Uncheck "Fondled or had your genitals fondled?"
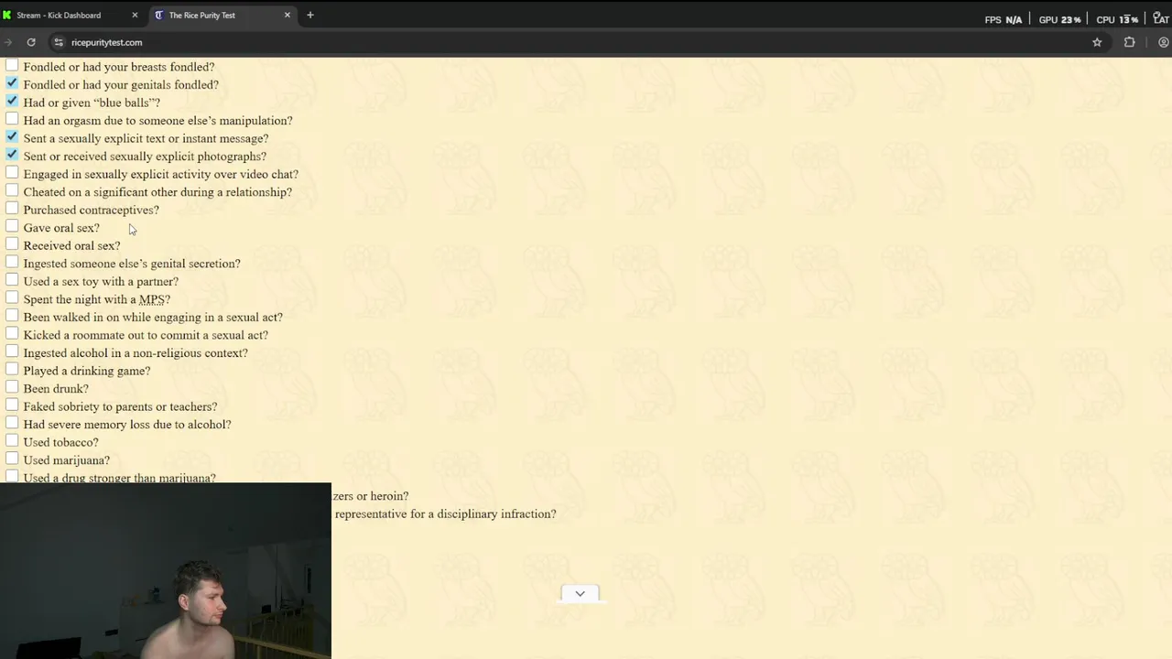 [x=12, y=83]
